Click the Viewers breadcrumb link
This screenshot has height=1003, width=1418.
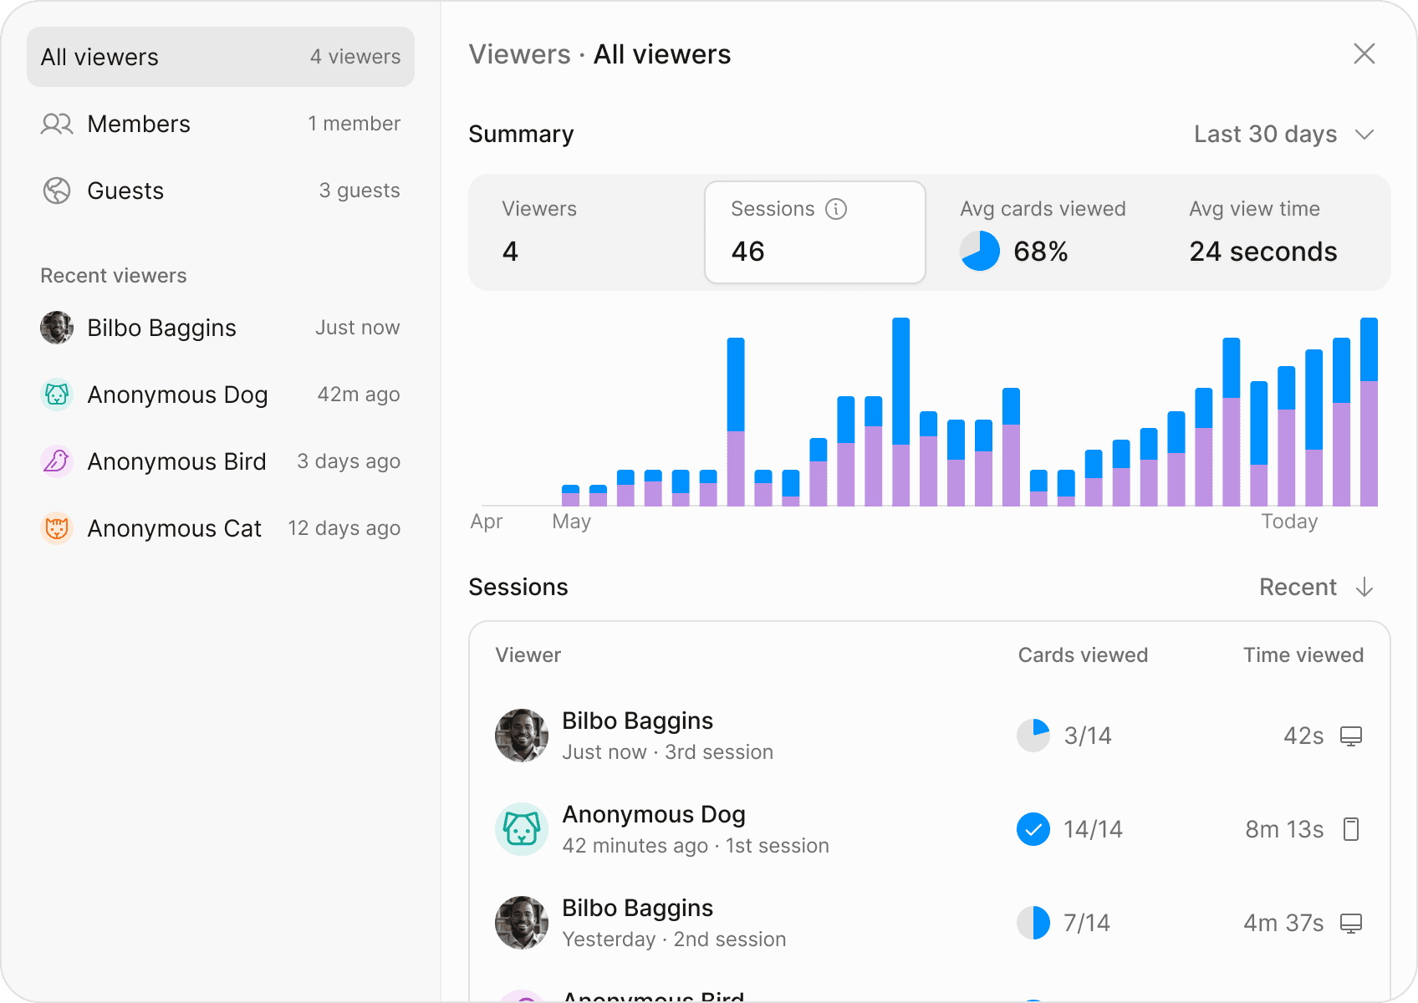(x=519, y=54)
